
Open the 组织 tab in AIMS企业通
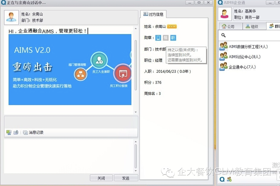coord(254,26)
